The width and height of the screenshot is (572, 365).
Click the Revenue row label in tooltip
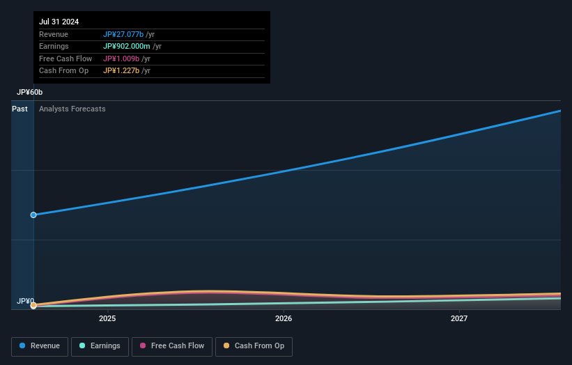coord(54,34)
